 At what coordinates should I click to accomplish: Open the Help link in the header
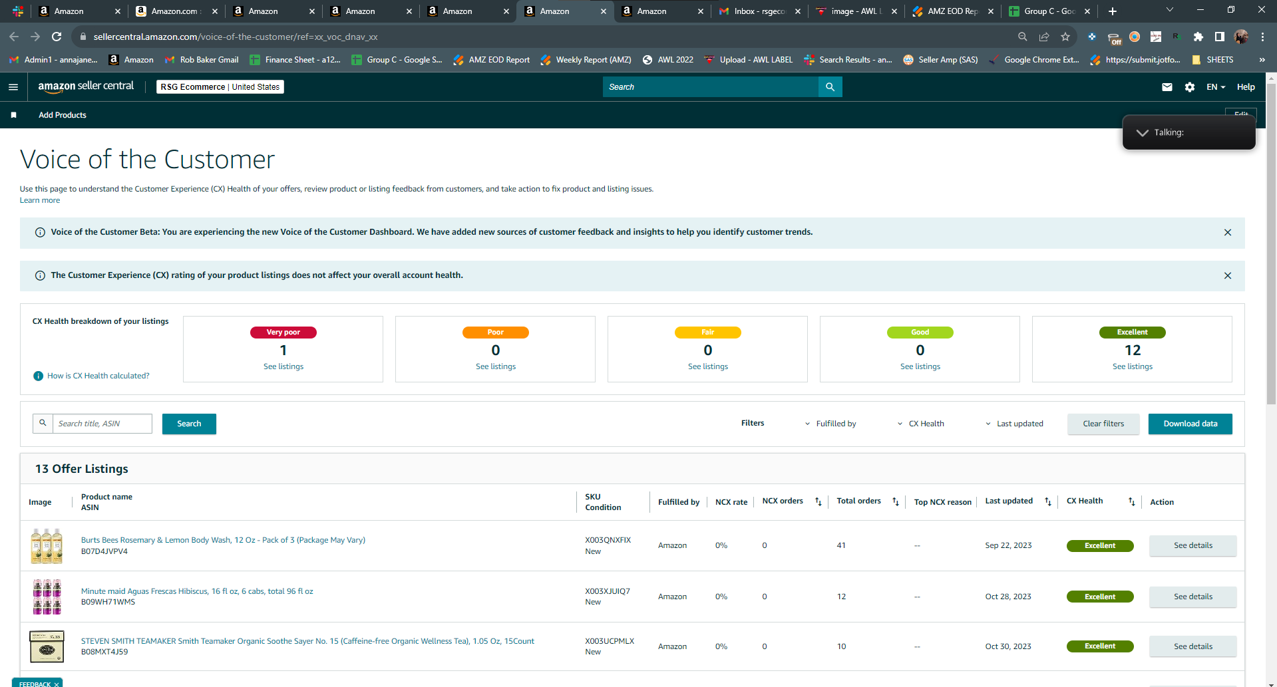(1246, 87)
